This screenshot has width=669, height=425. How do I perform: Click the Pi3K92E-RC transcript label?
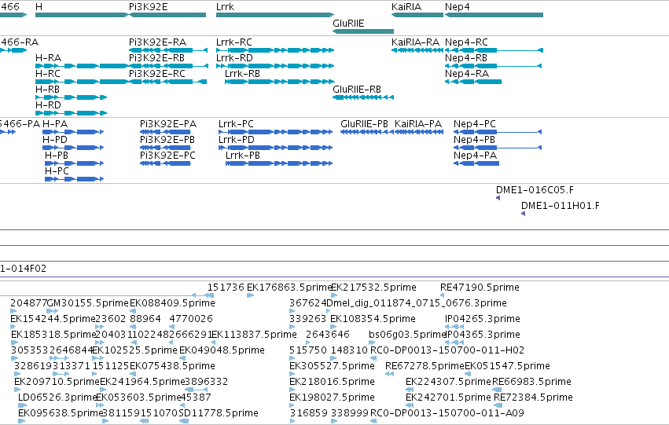pyautogui.click(x=157, y=74)
